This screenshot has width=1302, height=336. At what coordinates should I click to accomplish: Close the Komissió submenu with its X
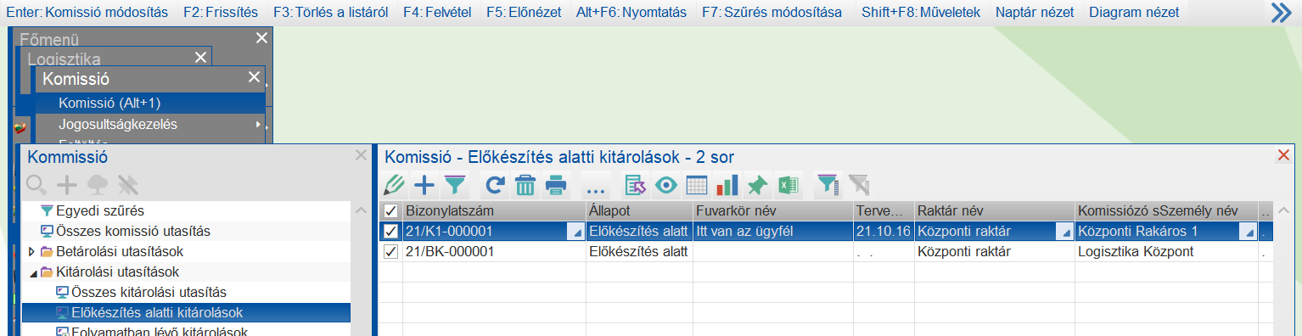pos(253,77)
